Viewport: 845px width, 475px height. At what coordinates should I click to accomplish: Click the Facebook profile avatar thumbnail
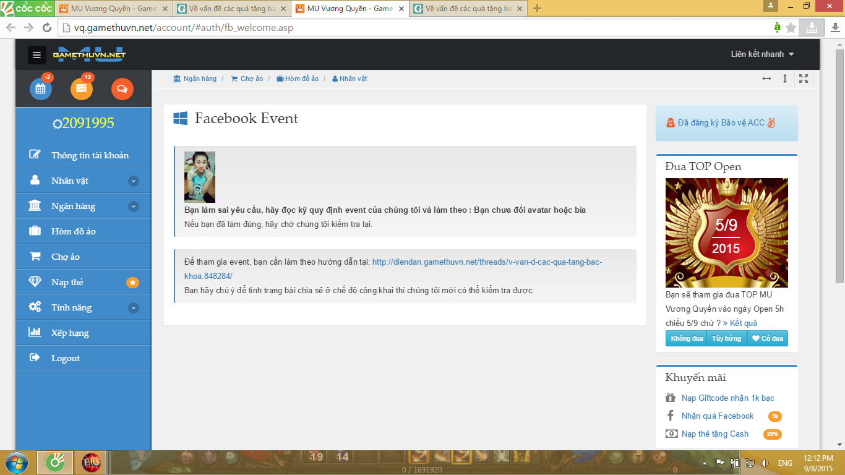(200, 177)
